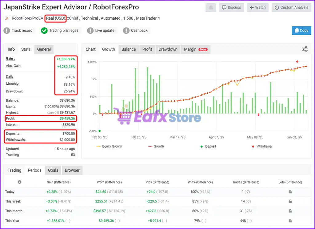The width and height of the screenshot is (315, 229).
Task: Switch to the Stats tab
Action: coord(26,49)
